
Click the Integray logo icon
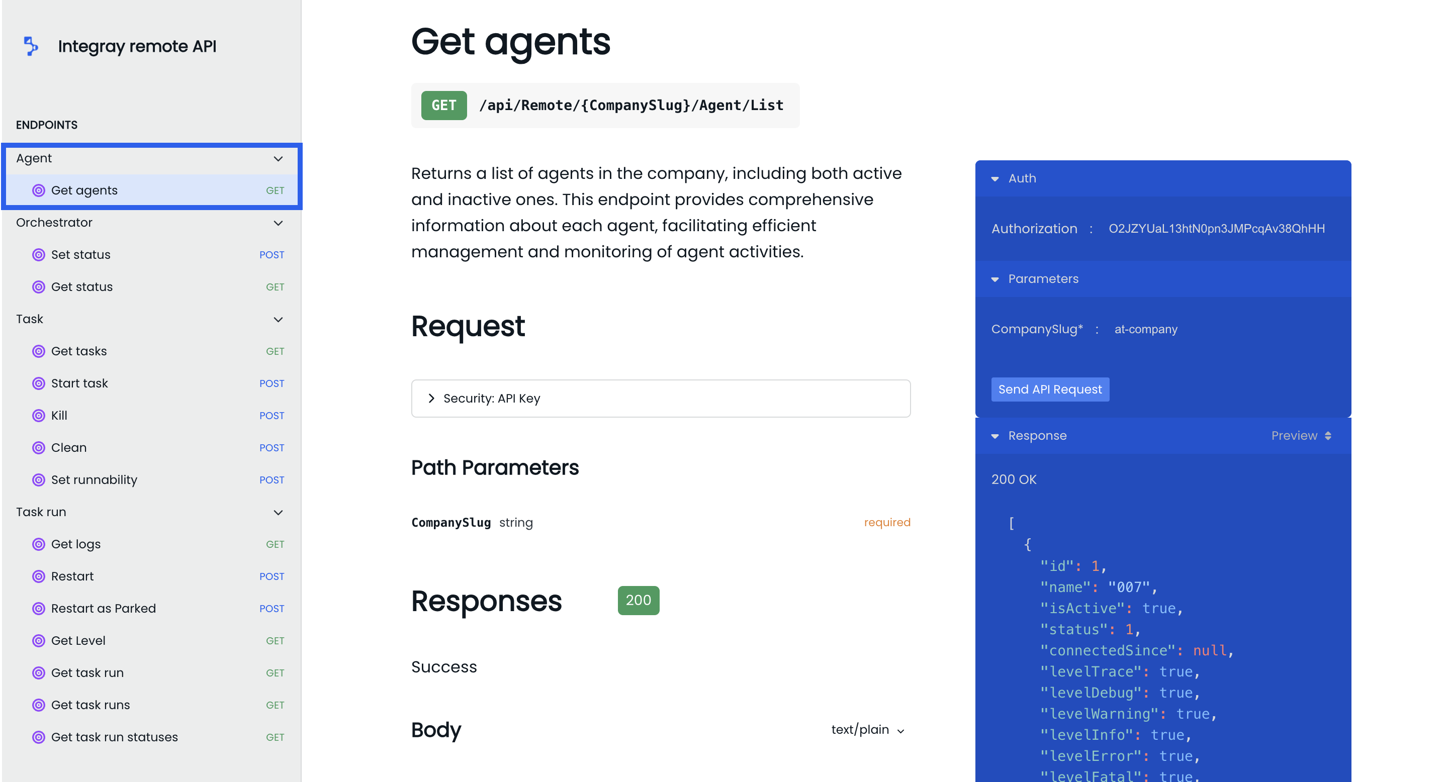31,46
